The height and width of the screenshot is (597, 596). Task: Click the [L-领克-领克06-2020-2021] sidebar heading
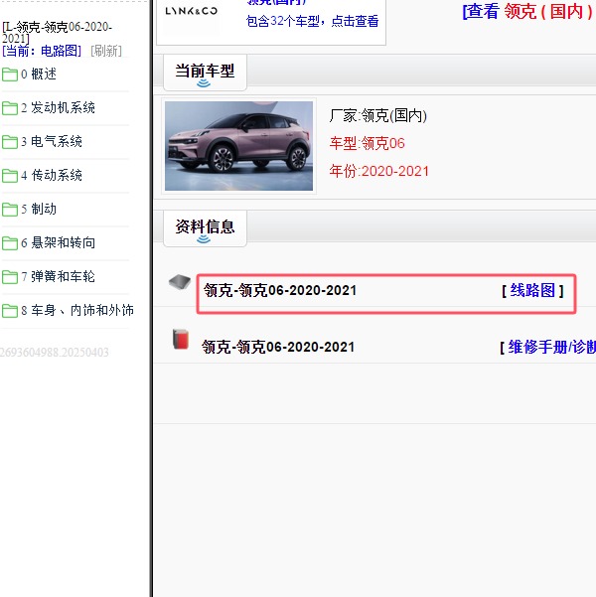(x=58, y=33)
